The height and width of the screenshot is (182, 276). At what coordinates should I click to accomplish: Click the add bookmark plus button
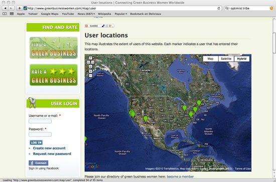tap(20, 8)
